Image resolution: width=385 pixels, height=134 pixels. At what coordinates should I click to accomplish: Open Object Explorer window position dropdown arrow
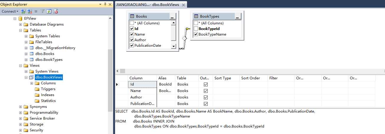100,4
